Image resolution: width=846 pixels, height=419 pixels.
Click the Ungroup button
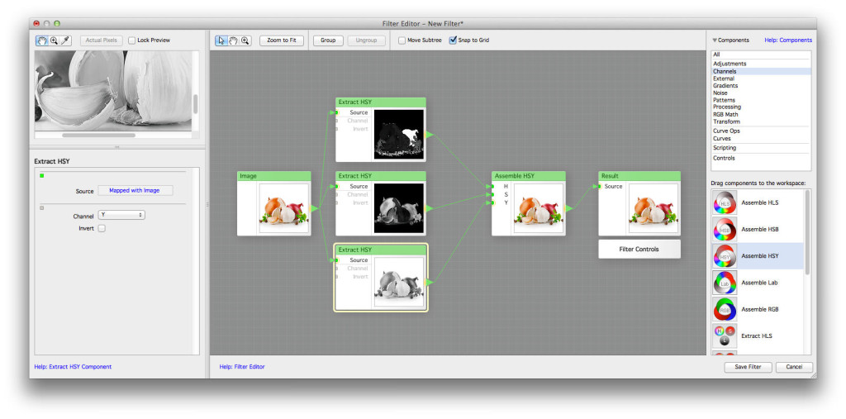pyautogui.click(x=366, y=40)
